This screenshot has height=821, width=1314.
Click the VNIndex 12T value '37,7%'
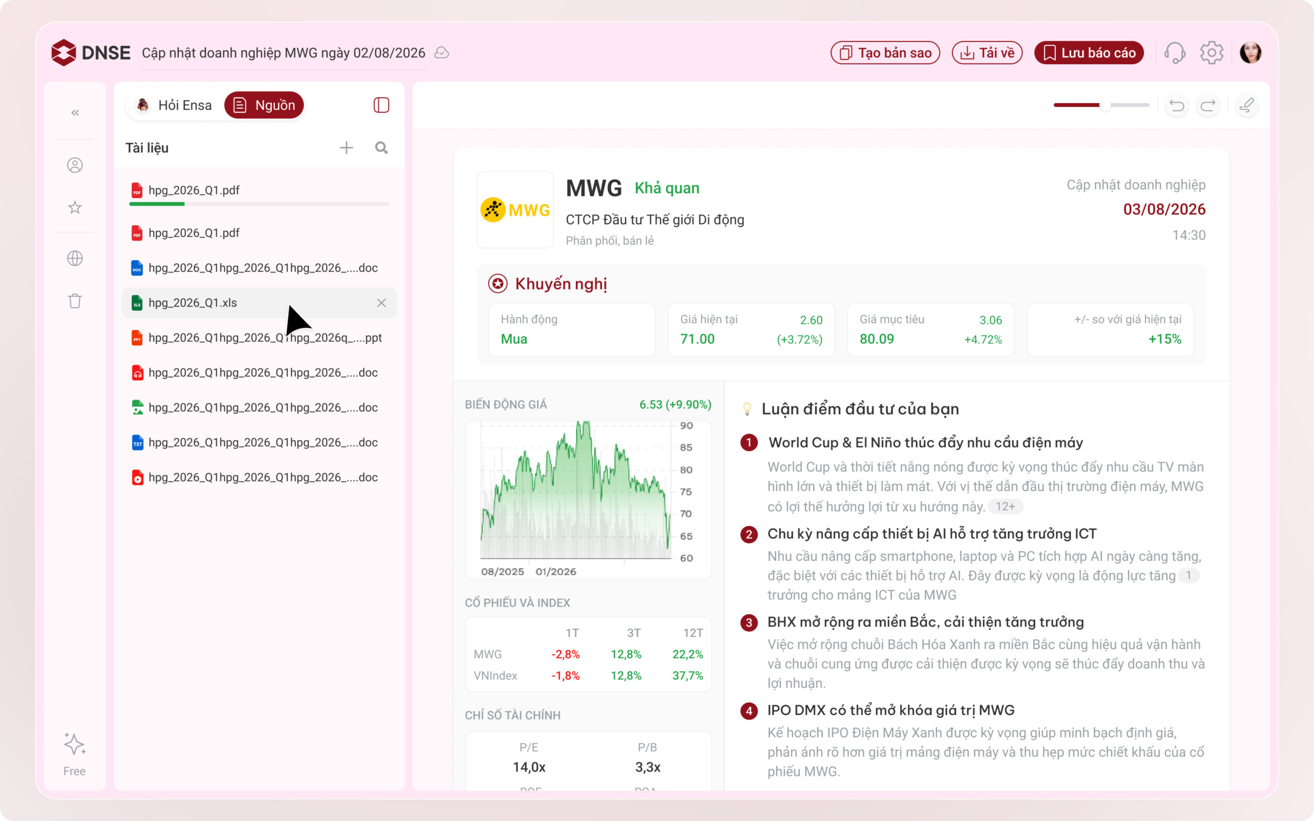coord(687,676)
